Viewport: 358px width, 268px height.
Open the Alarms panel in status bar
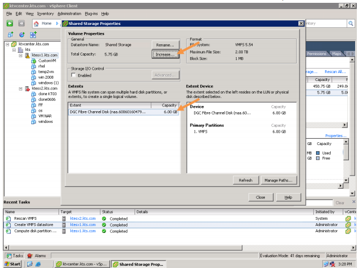(37, 256)
